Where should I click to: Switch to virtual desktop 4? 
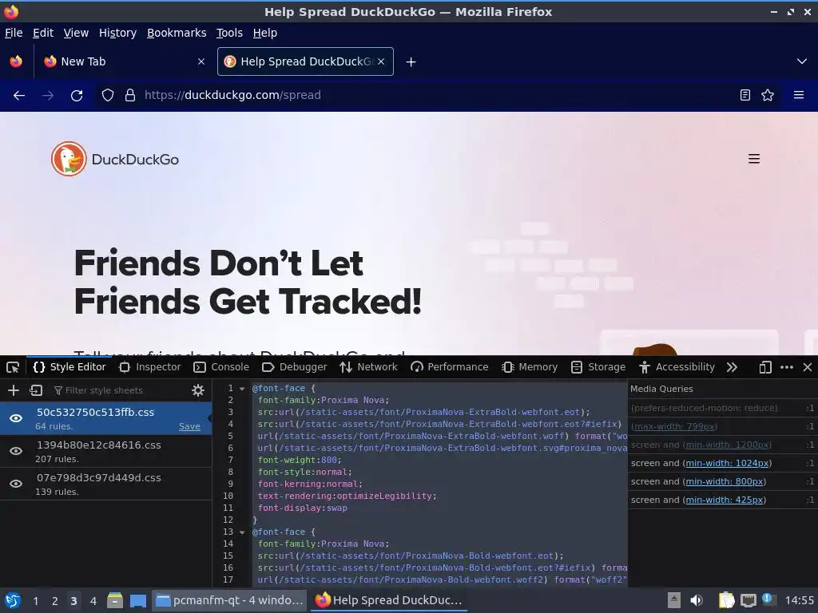tap(93, 601)
